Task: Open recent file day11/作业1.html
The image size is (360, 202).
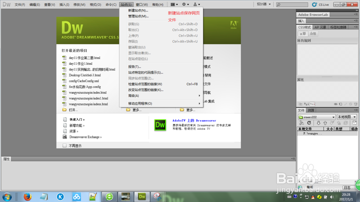Action: [81, 64]
